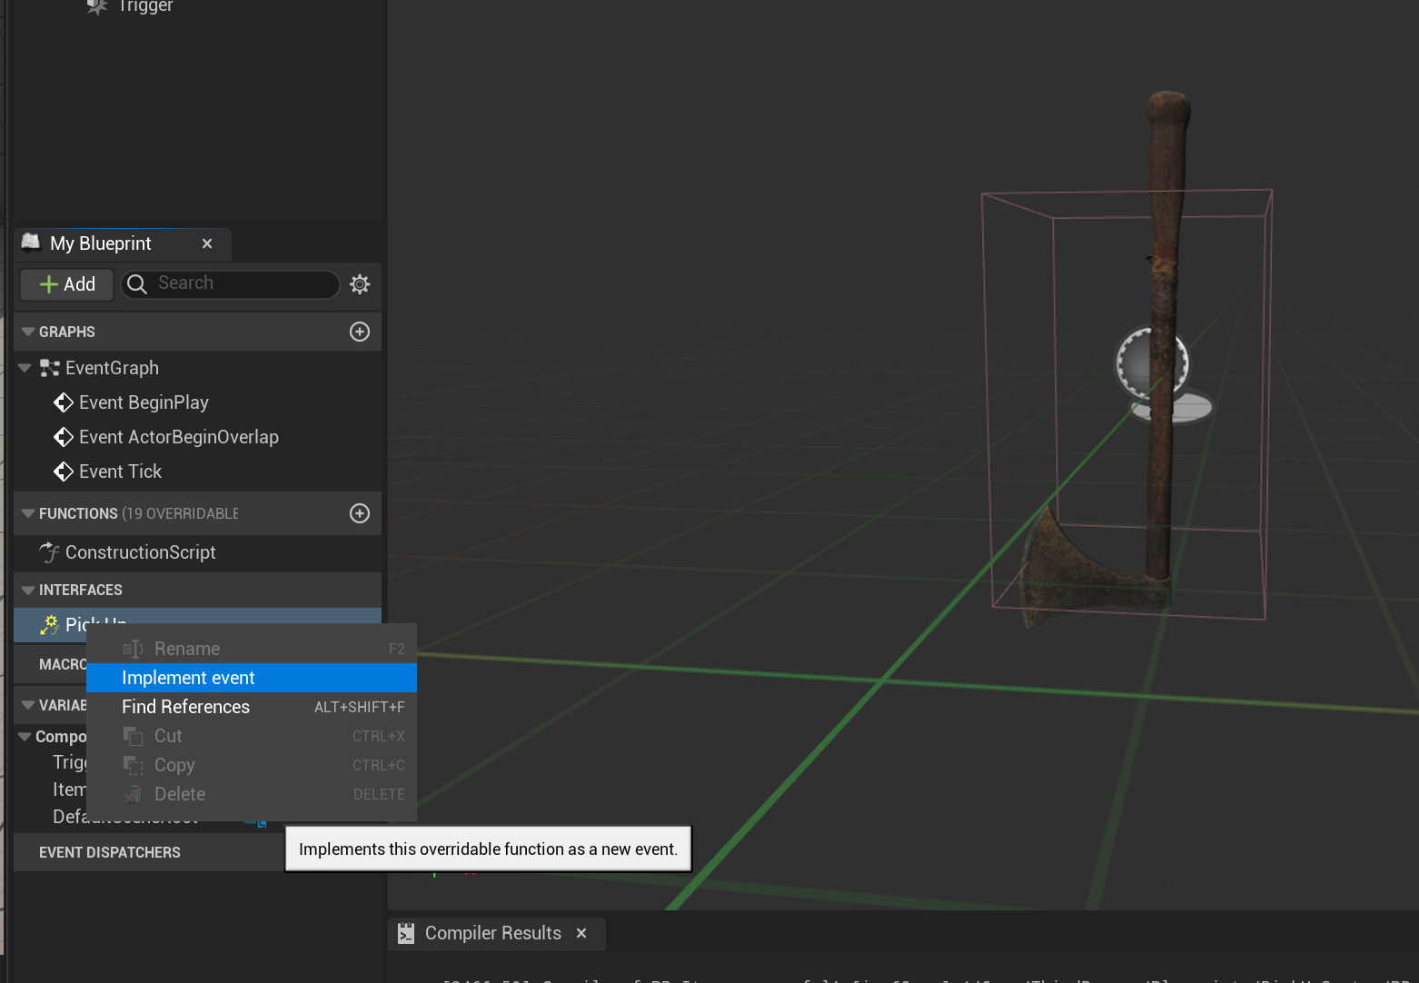The image size is (1419, 983).
Task: Open My Blueprint settings gear
Action: [360, 284]
